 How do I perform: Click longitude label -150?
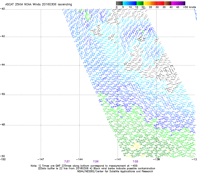tap(3, 159)
